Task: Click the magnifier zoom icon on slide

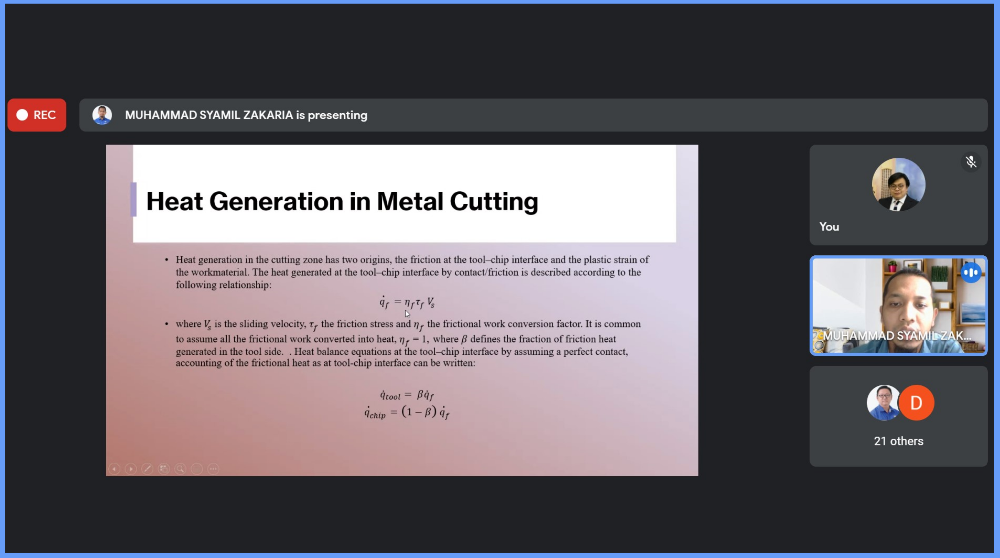Action: [x=180, y=469]
